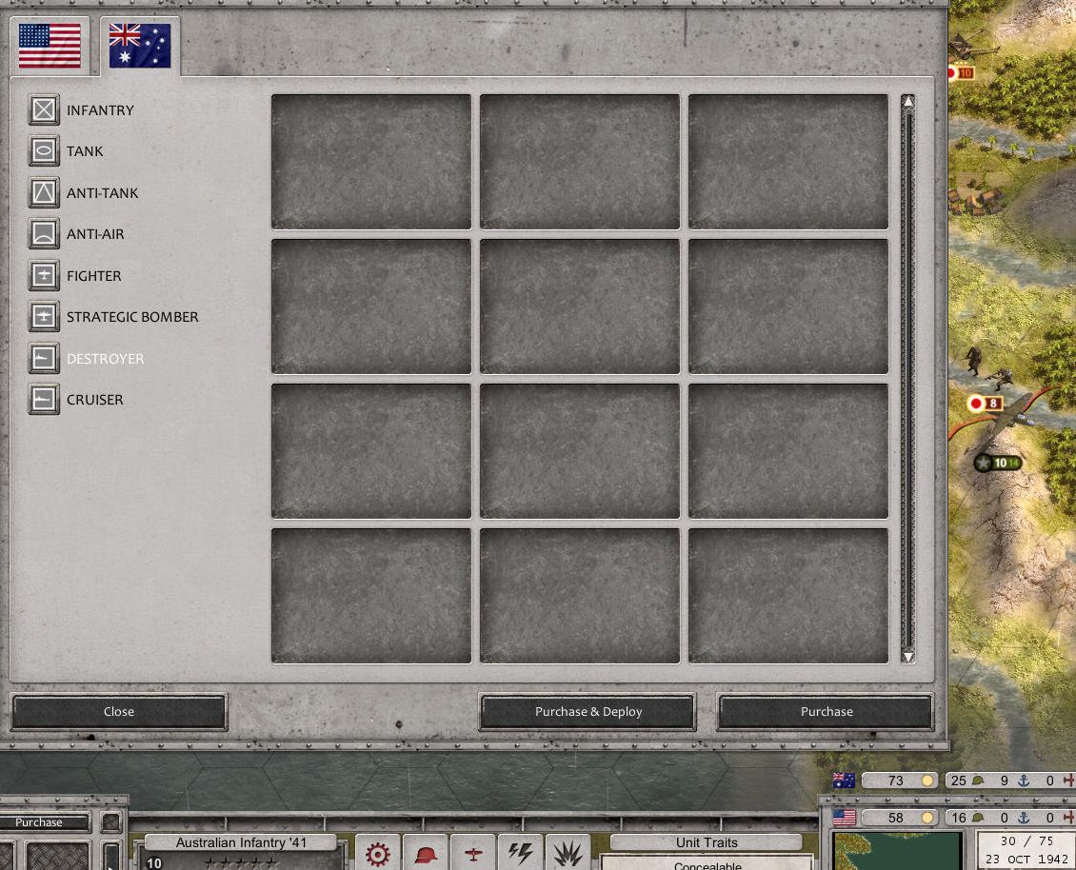The image size is (1076, 870).
Task: Click the CRUISER label
Action: point(94,400)
